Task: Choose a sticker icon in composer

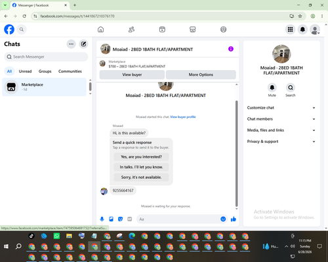Action: (x=120, y=219)
